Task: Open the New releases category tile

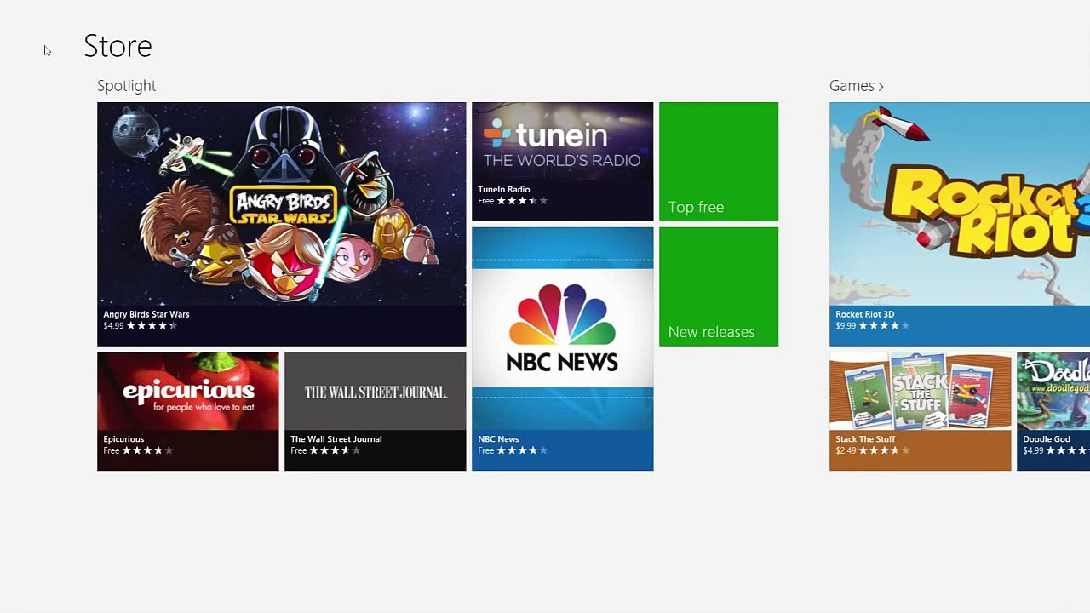Action: [719, 287]
